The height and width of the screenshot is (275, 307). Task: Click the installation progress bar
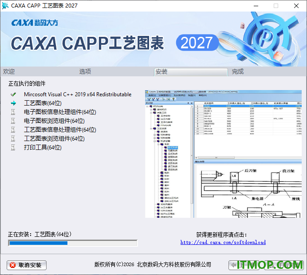click(73, 243)
